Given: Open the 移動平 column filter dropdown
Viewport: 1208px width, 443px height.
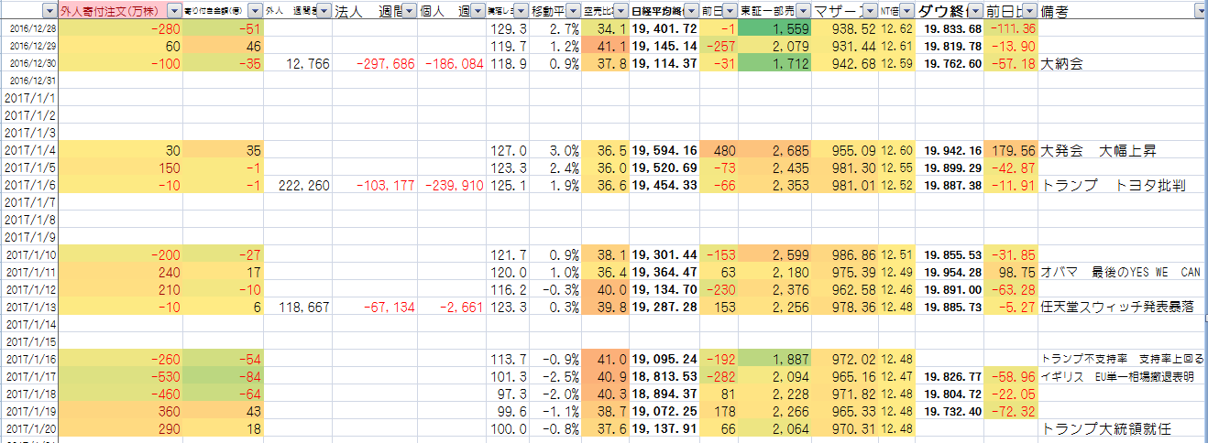Looking at the screenshot, I should click(x=572, y=11).
